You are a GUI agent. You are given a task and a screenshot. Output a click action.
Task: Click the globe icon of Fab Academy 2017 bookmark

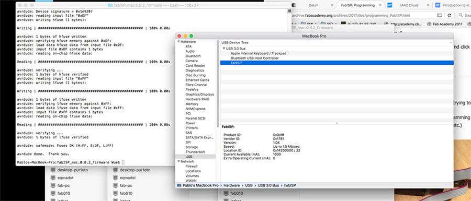[x=429, y=24]
